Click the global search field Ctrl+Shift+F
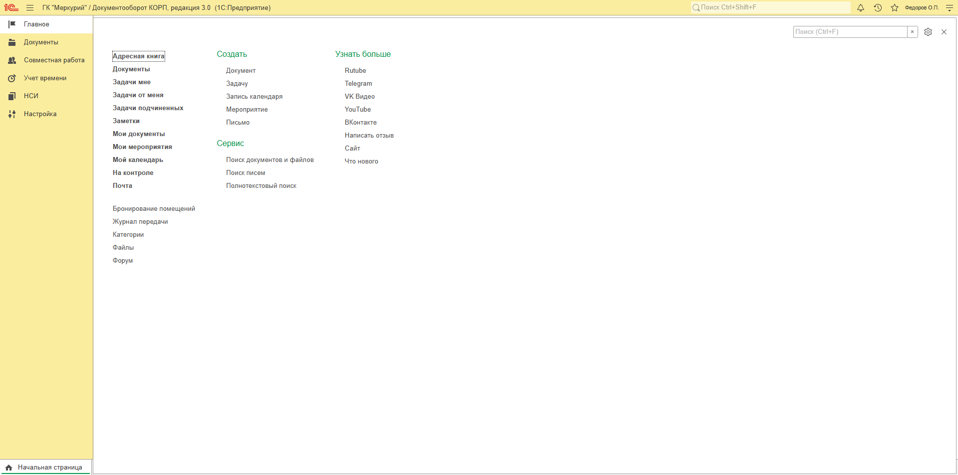The image size is (958, 475). pos(771,7)
